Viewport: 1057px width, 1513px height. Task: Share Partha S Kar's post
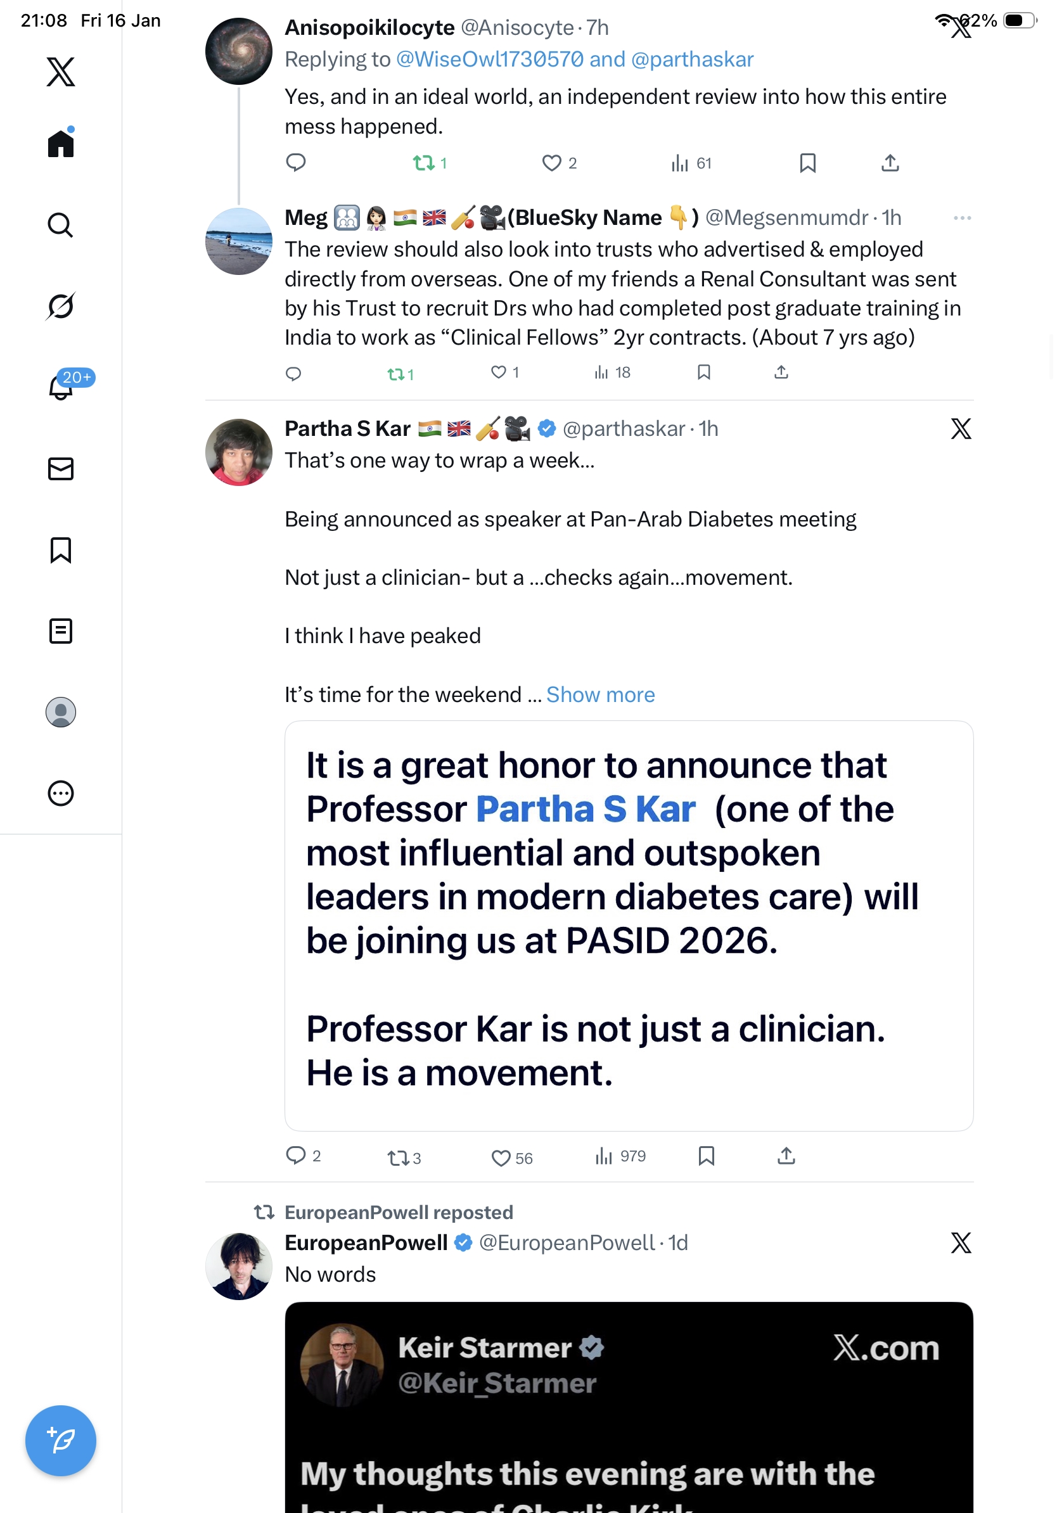click(x=786, y=1156)
